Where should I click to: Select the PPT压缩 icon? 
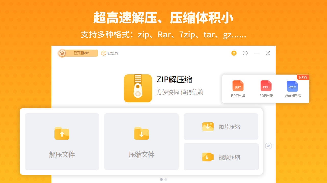pyautogui.click(x=238, y=86)
